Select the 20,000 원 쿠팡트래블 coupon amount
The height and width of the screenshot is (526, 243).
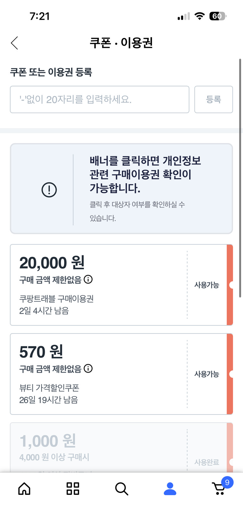click(x=52, y=263)
